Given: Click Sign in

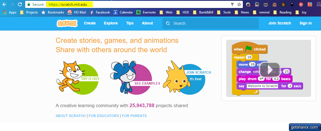Looking at the screenshot, I should click(x=306, y=23).
